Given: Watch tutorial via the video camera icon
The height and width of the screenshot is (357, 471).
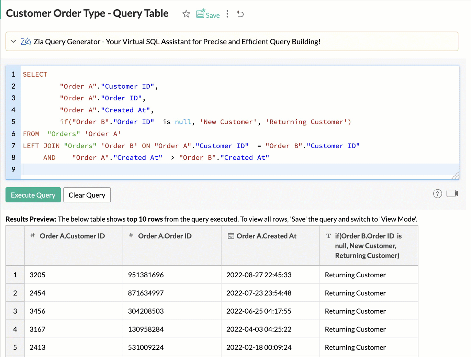Looking at the screenshot, I should point(452,193).
